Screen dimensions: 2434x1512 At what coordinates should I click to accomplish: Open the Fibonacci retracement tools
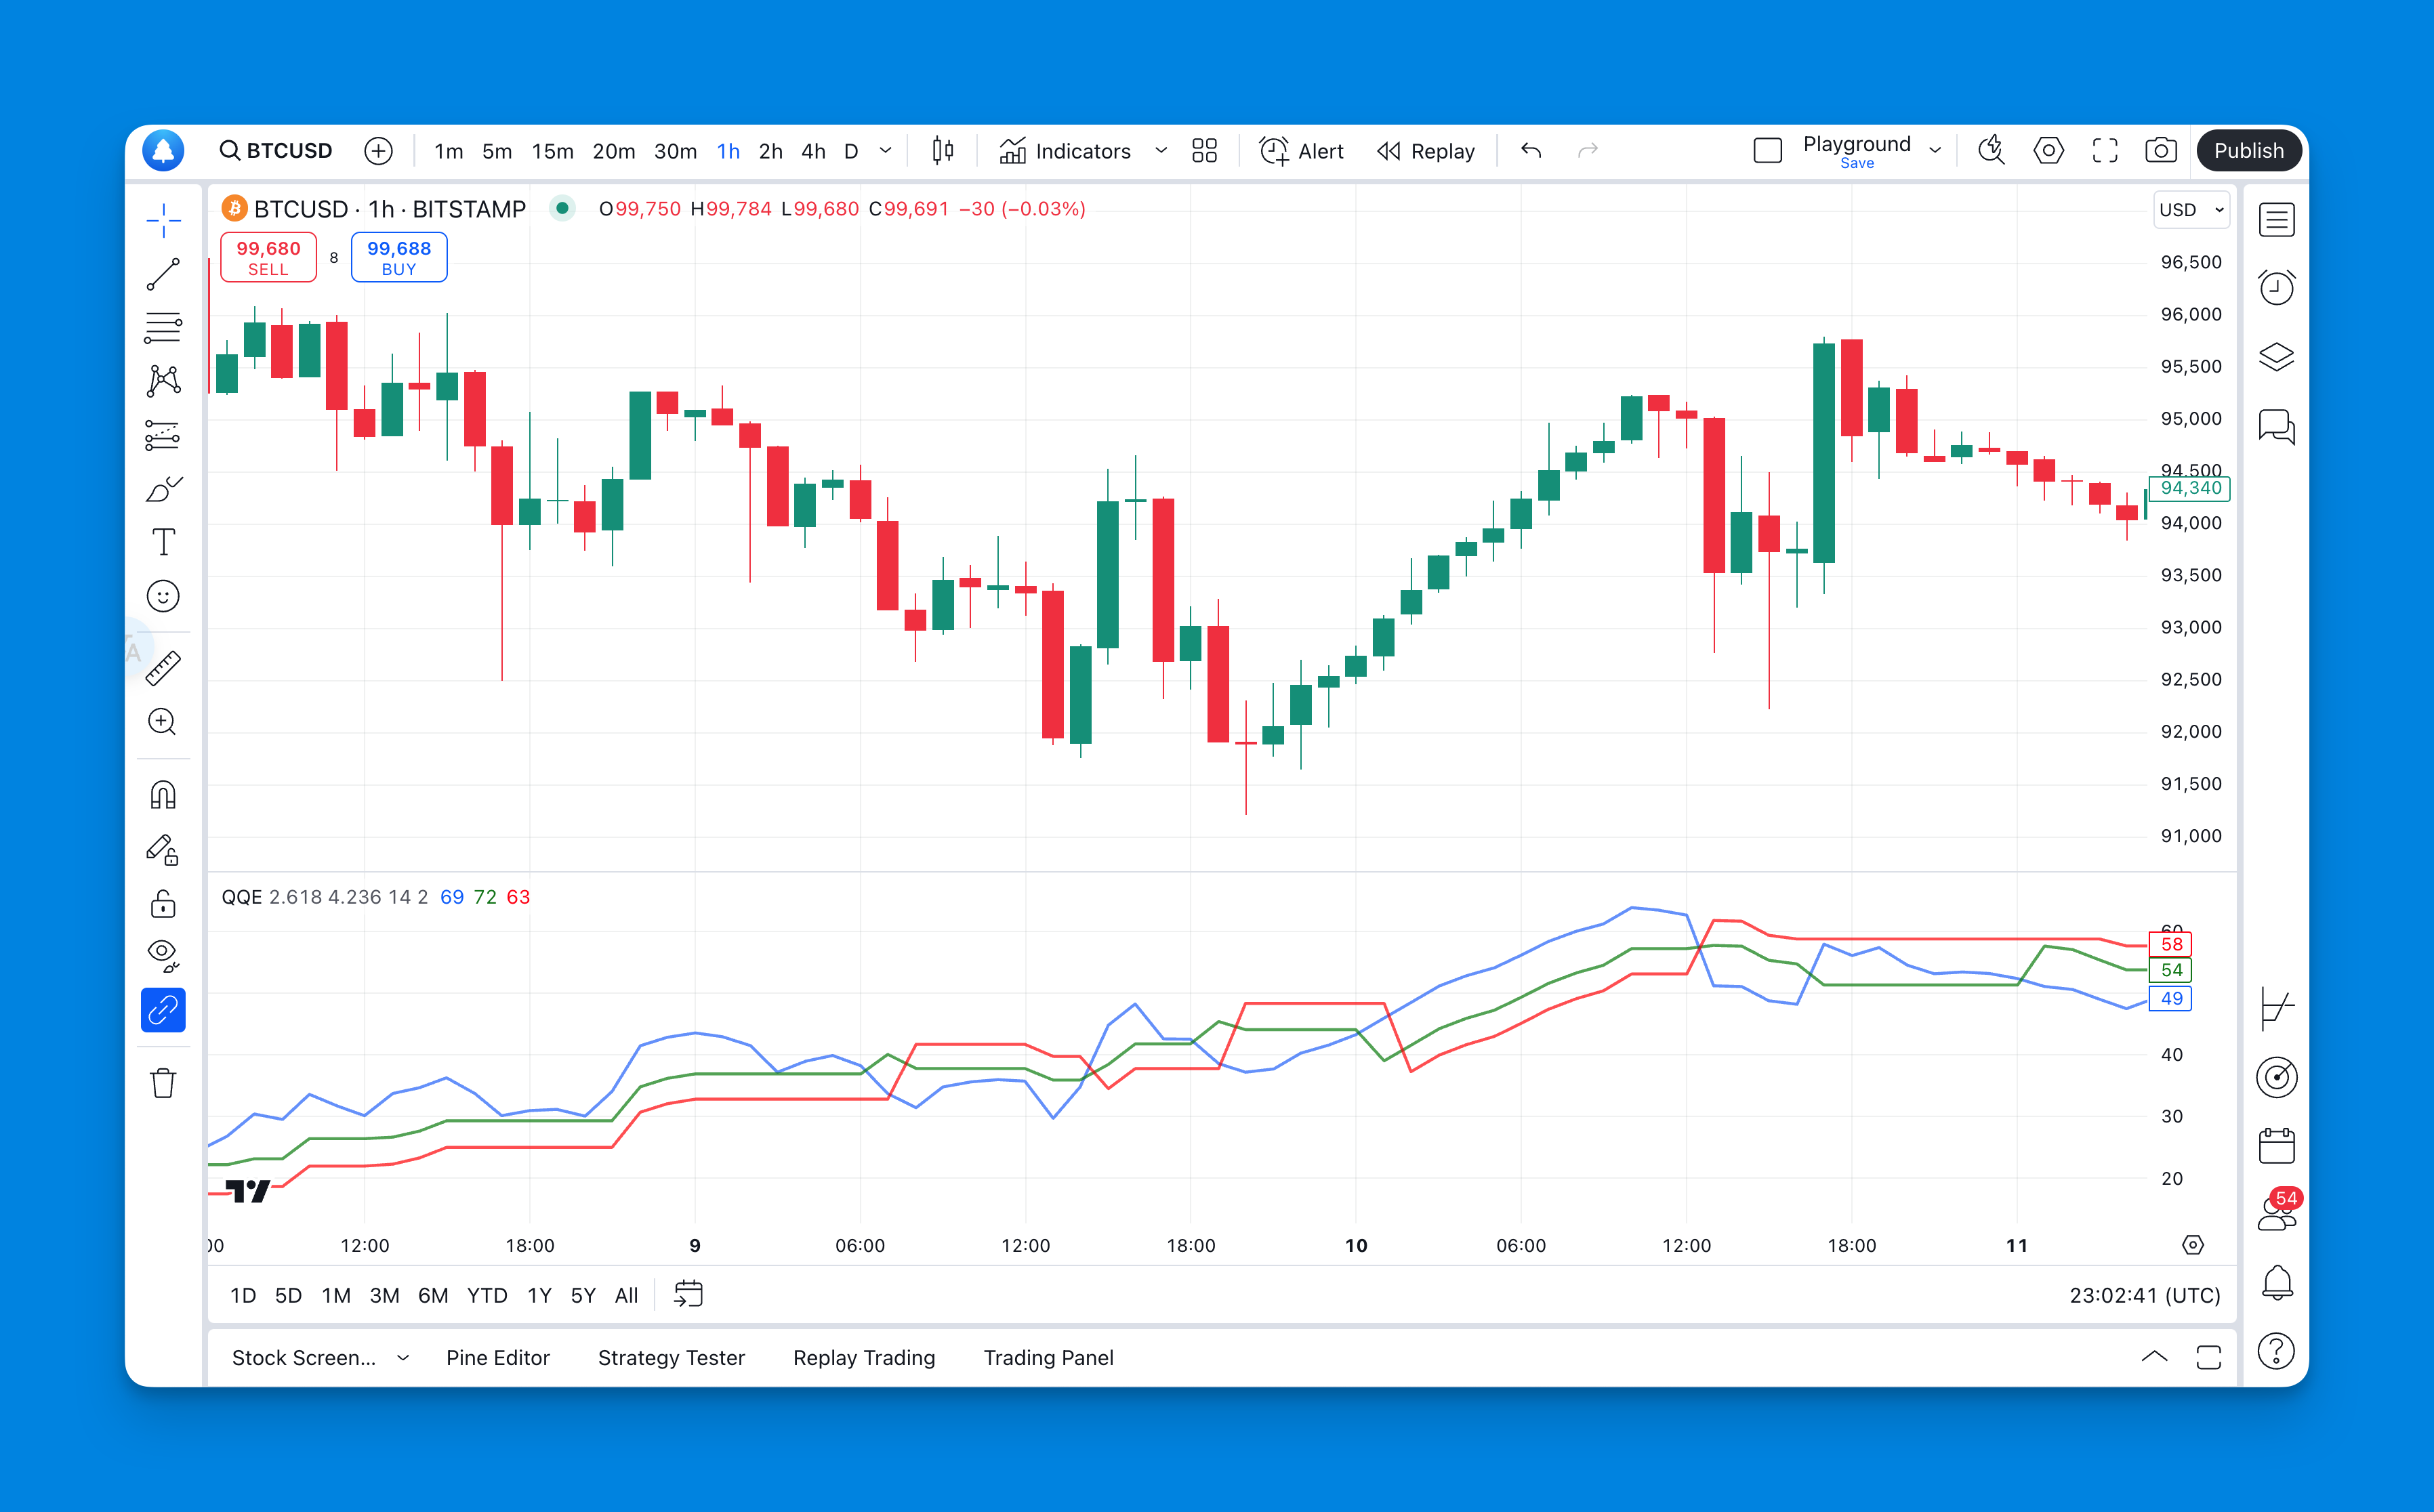pyautogui.click(x=163, y=328)
